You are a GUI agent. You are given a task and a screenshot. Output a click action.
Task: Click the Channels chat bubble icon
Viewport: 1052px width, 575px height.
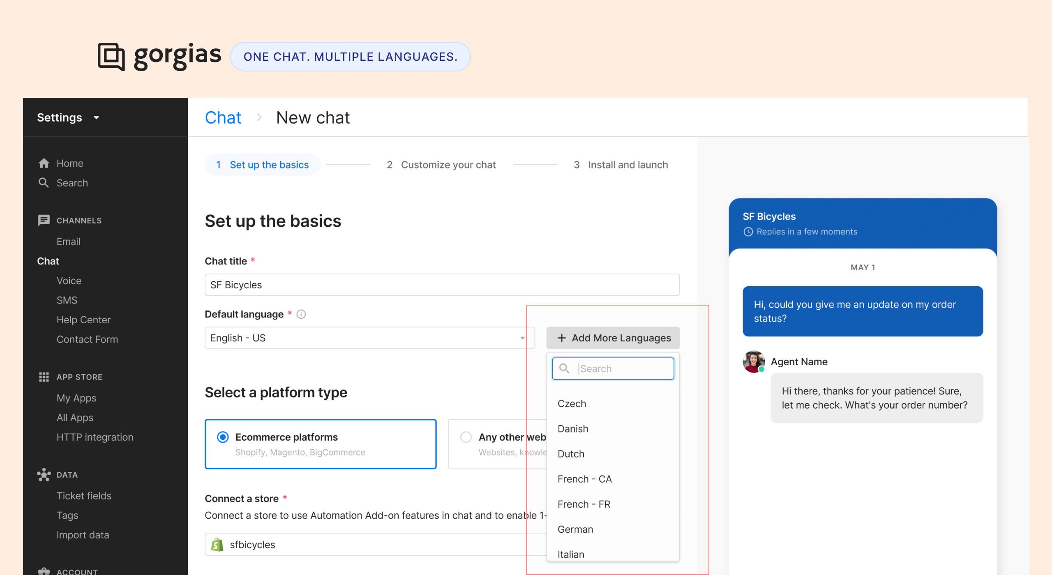click(44, 221)
